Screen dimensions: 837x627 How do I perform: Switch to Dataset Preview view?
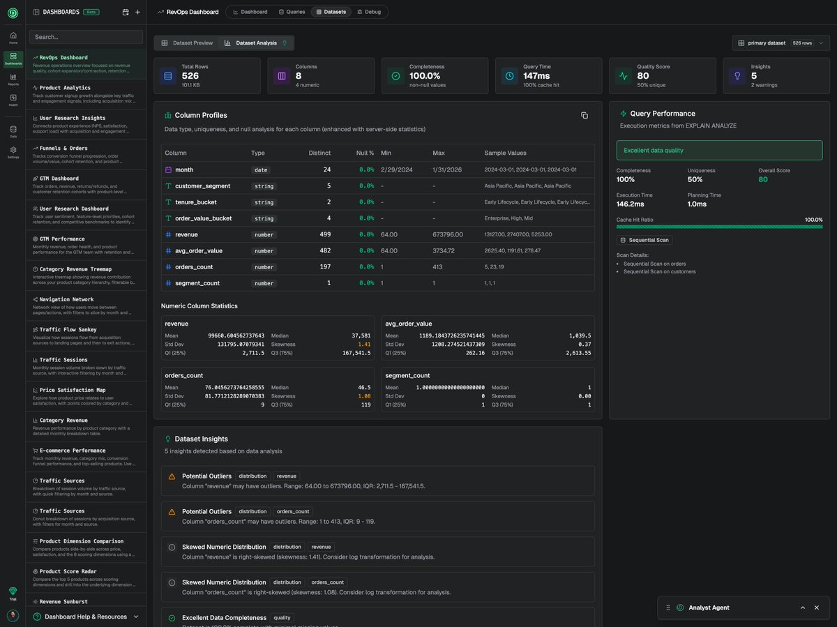(187, 43)
